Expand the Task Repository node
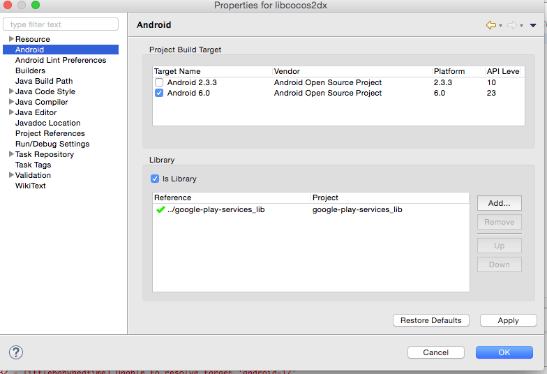This screenshot has width=547, height=374. [10, 154]
